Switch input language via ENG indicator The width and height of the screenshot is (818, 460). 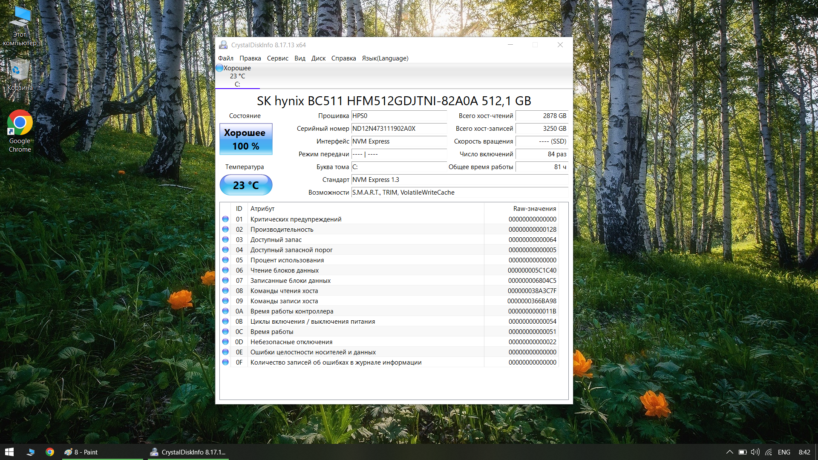[784, 452]
